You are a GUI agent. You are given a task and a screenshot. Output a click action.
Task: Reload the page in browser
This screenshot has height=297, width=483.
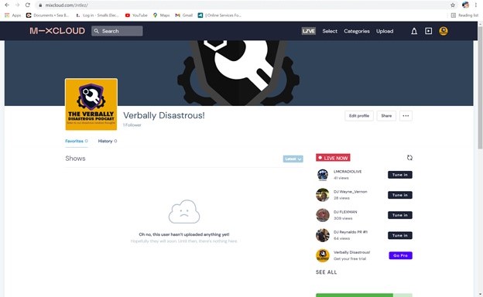(x=27, y=5)
